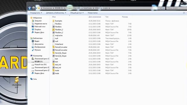Screen dimensions: 187x105
Task: Go back using the Back arrow button
Action: coord(30,8)
